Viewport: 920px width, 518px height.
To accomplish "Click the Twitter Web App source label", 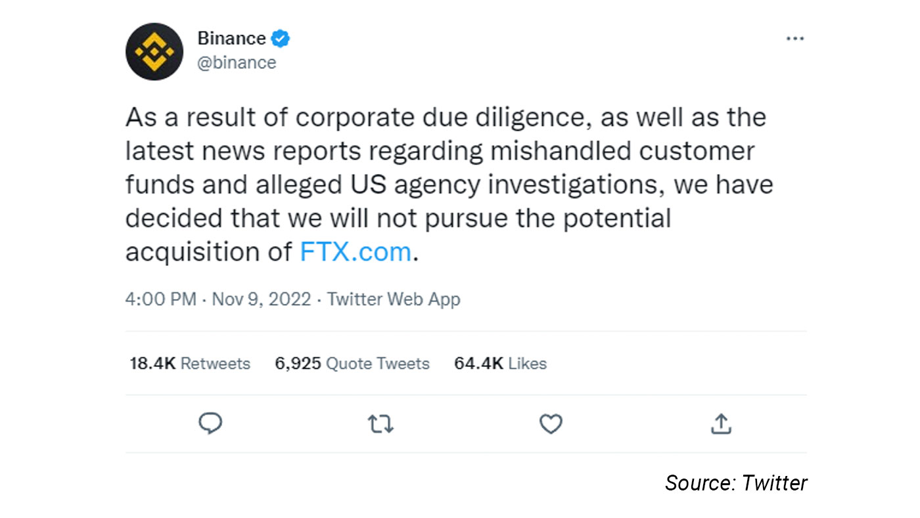I will point(394,299).
